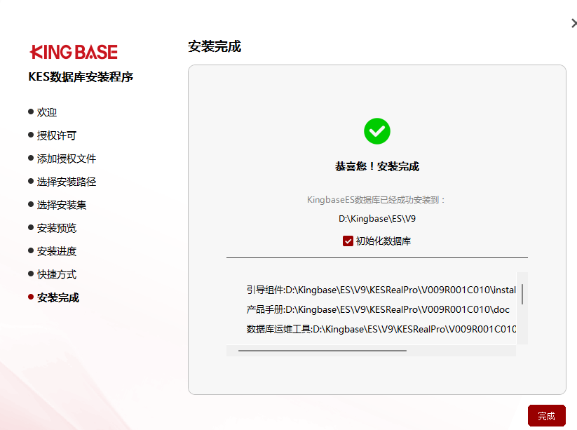Click the KES数据库安装程序 title
Image resolution: width=577 pixels, height=430 pixels.
click(81, 77)
